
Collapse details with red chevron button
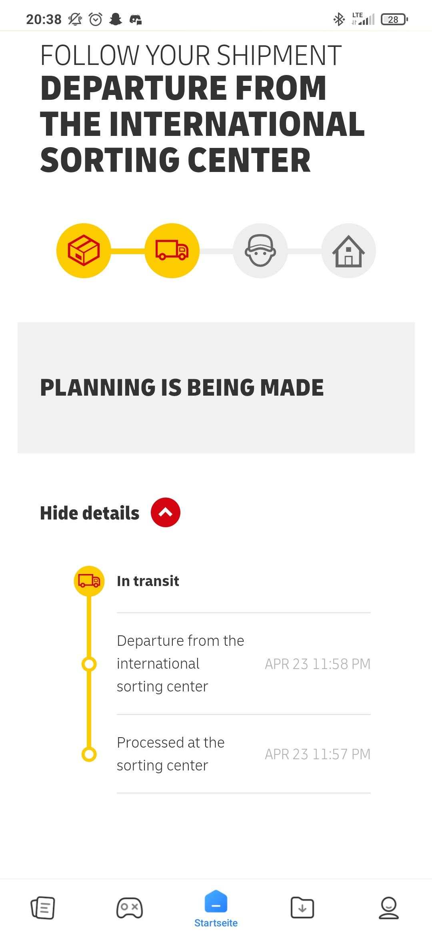click(166, 512)
